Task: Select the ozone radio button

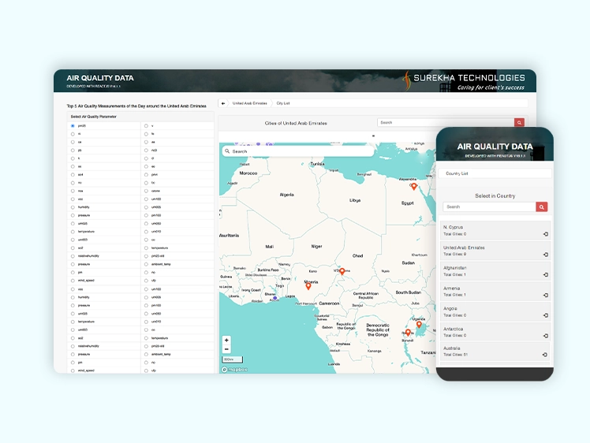Action: coord(146,191)
